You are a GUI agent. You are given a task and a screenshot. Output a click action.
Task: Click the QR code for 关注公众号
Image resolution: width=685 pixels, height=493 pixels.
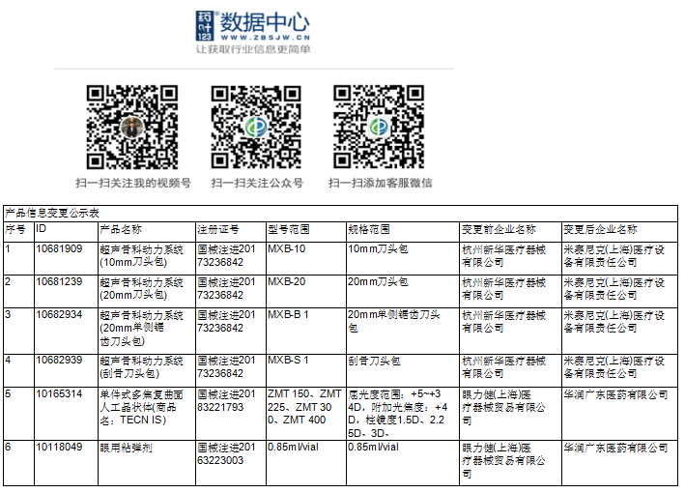(256, 127)
